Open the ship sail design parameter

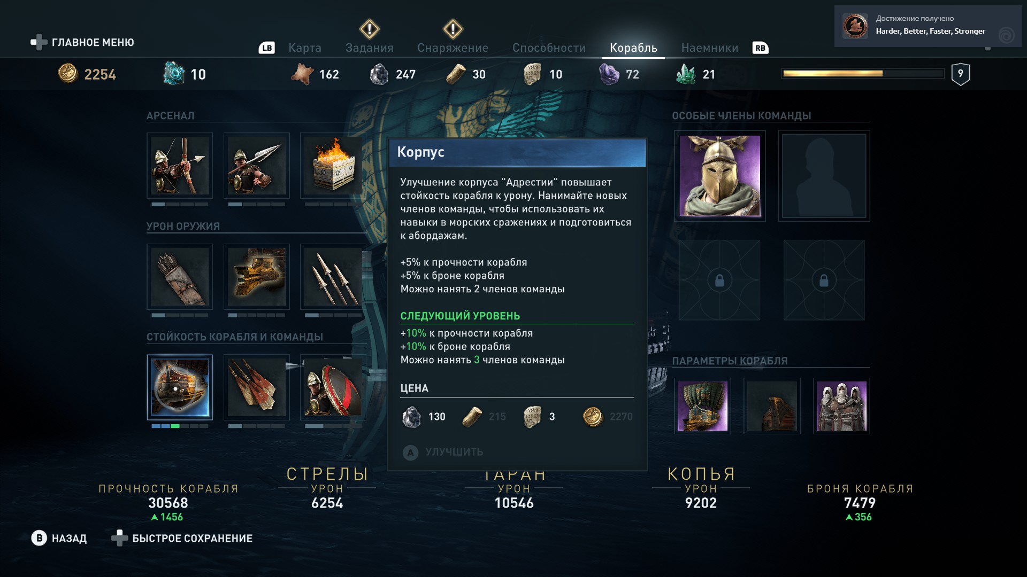click(702, 406)
